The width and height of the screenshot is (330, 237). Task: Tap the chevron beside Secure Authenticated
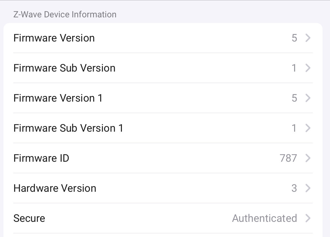[x=308, y=218]
